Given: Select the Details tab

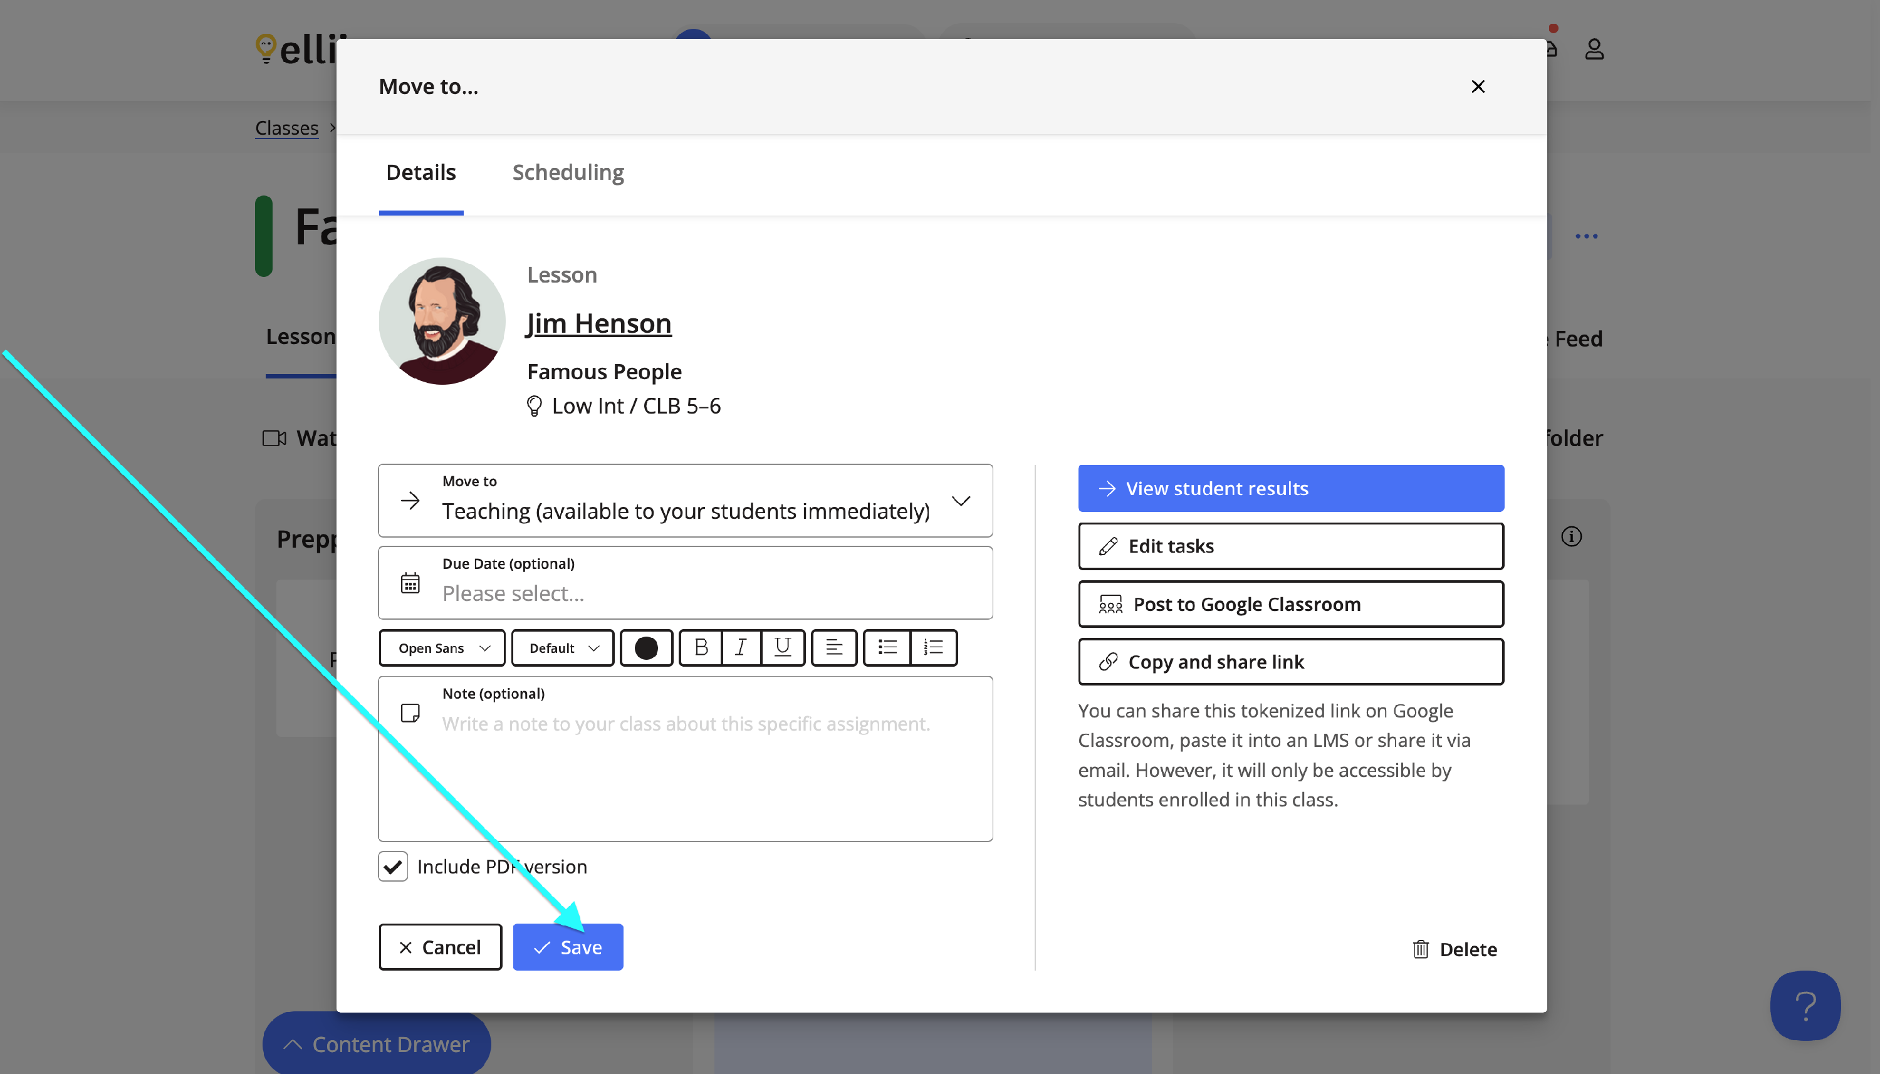Looking at the screenshot, I should coord(420,172).
